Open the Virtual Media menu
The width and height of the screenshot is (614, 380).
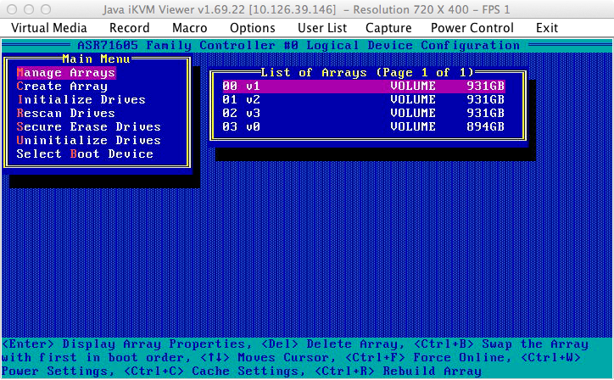tap(49, 28)
